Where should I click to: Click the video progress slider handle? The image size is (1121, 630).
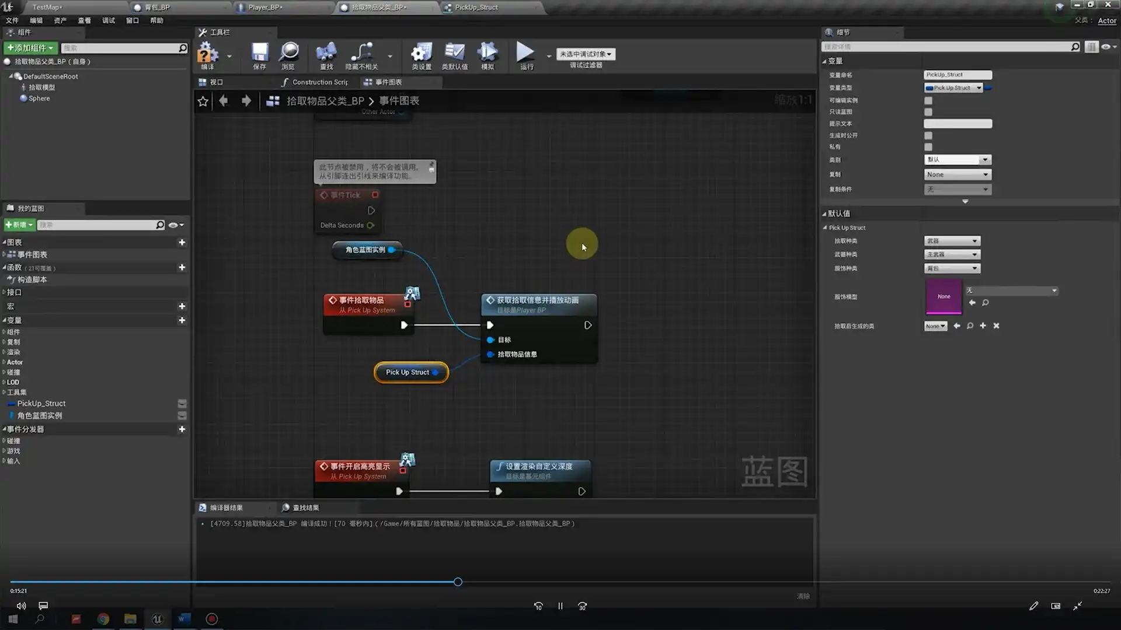(x=458, y=582)
